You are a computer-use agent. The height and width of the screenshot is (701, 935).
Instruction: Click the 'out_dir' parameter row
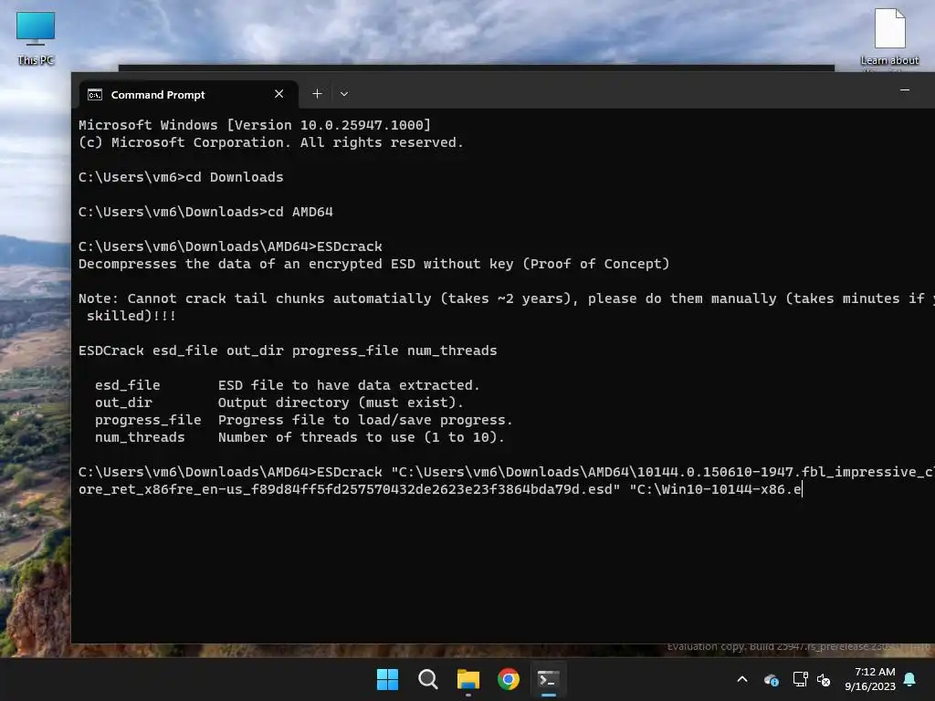(279, 403)
